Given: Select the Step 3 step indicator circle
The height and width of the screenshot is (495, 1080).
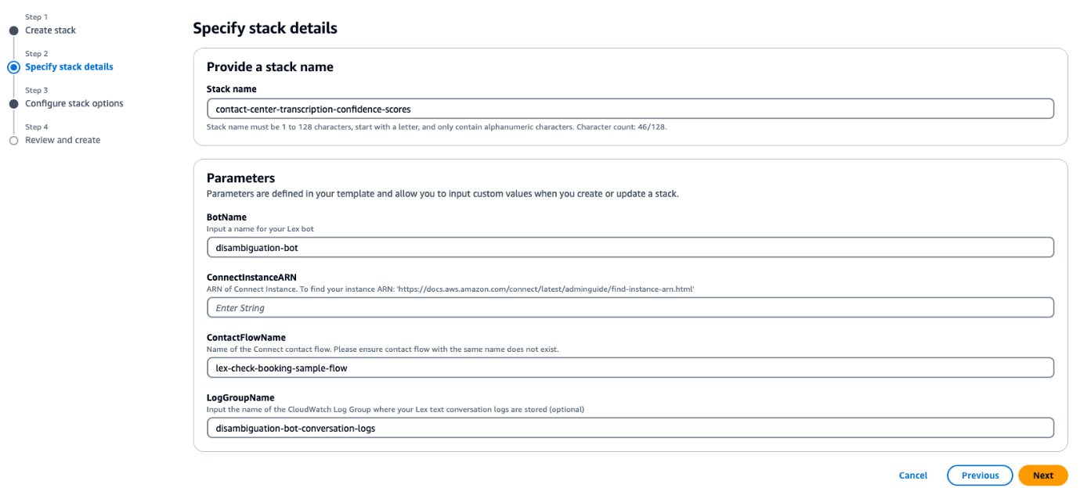Looking at the screenshot, I should pyautogui.click(x=13, y=103).
